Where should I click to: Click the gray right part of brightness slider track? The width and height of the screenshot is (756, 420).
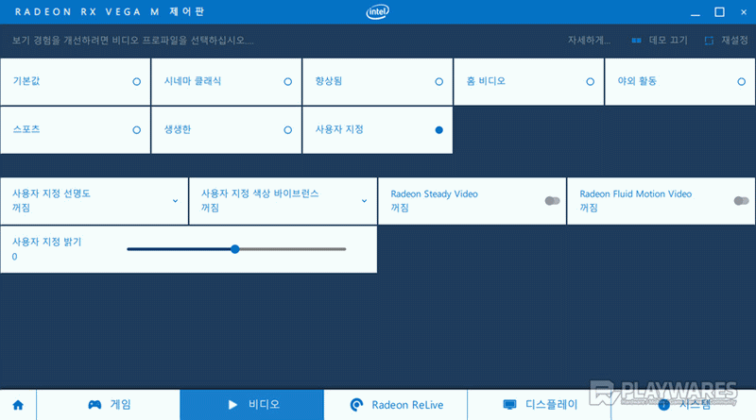pos(293,249)
